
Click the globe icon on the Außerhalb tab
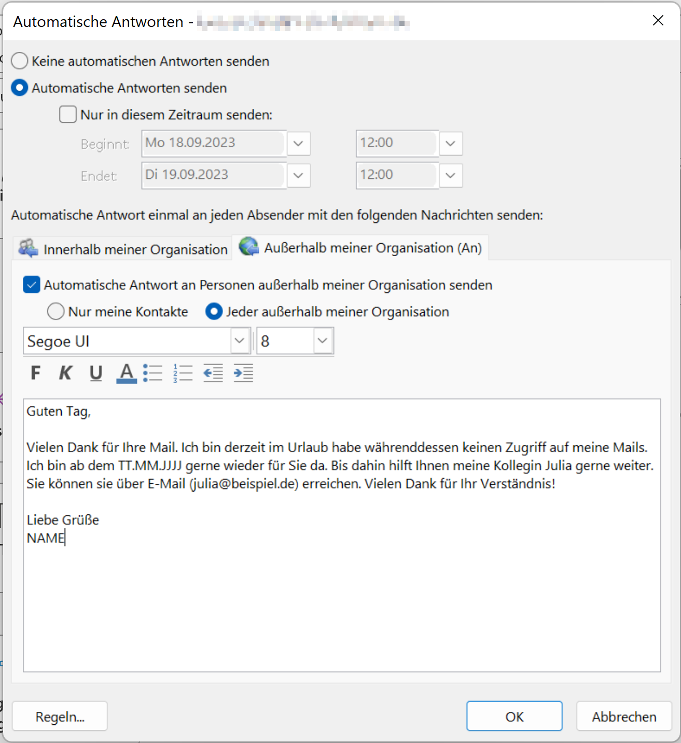(249, 247)
